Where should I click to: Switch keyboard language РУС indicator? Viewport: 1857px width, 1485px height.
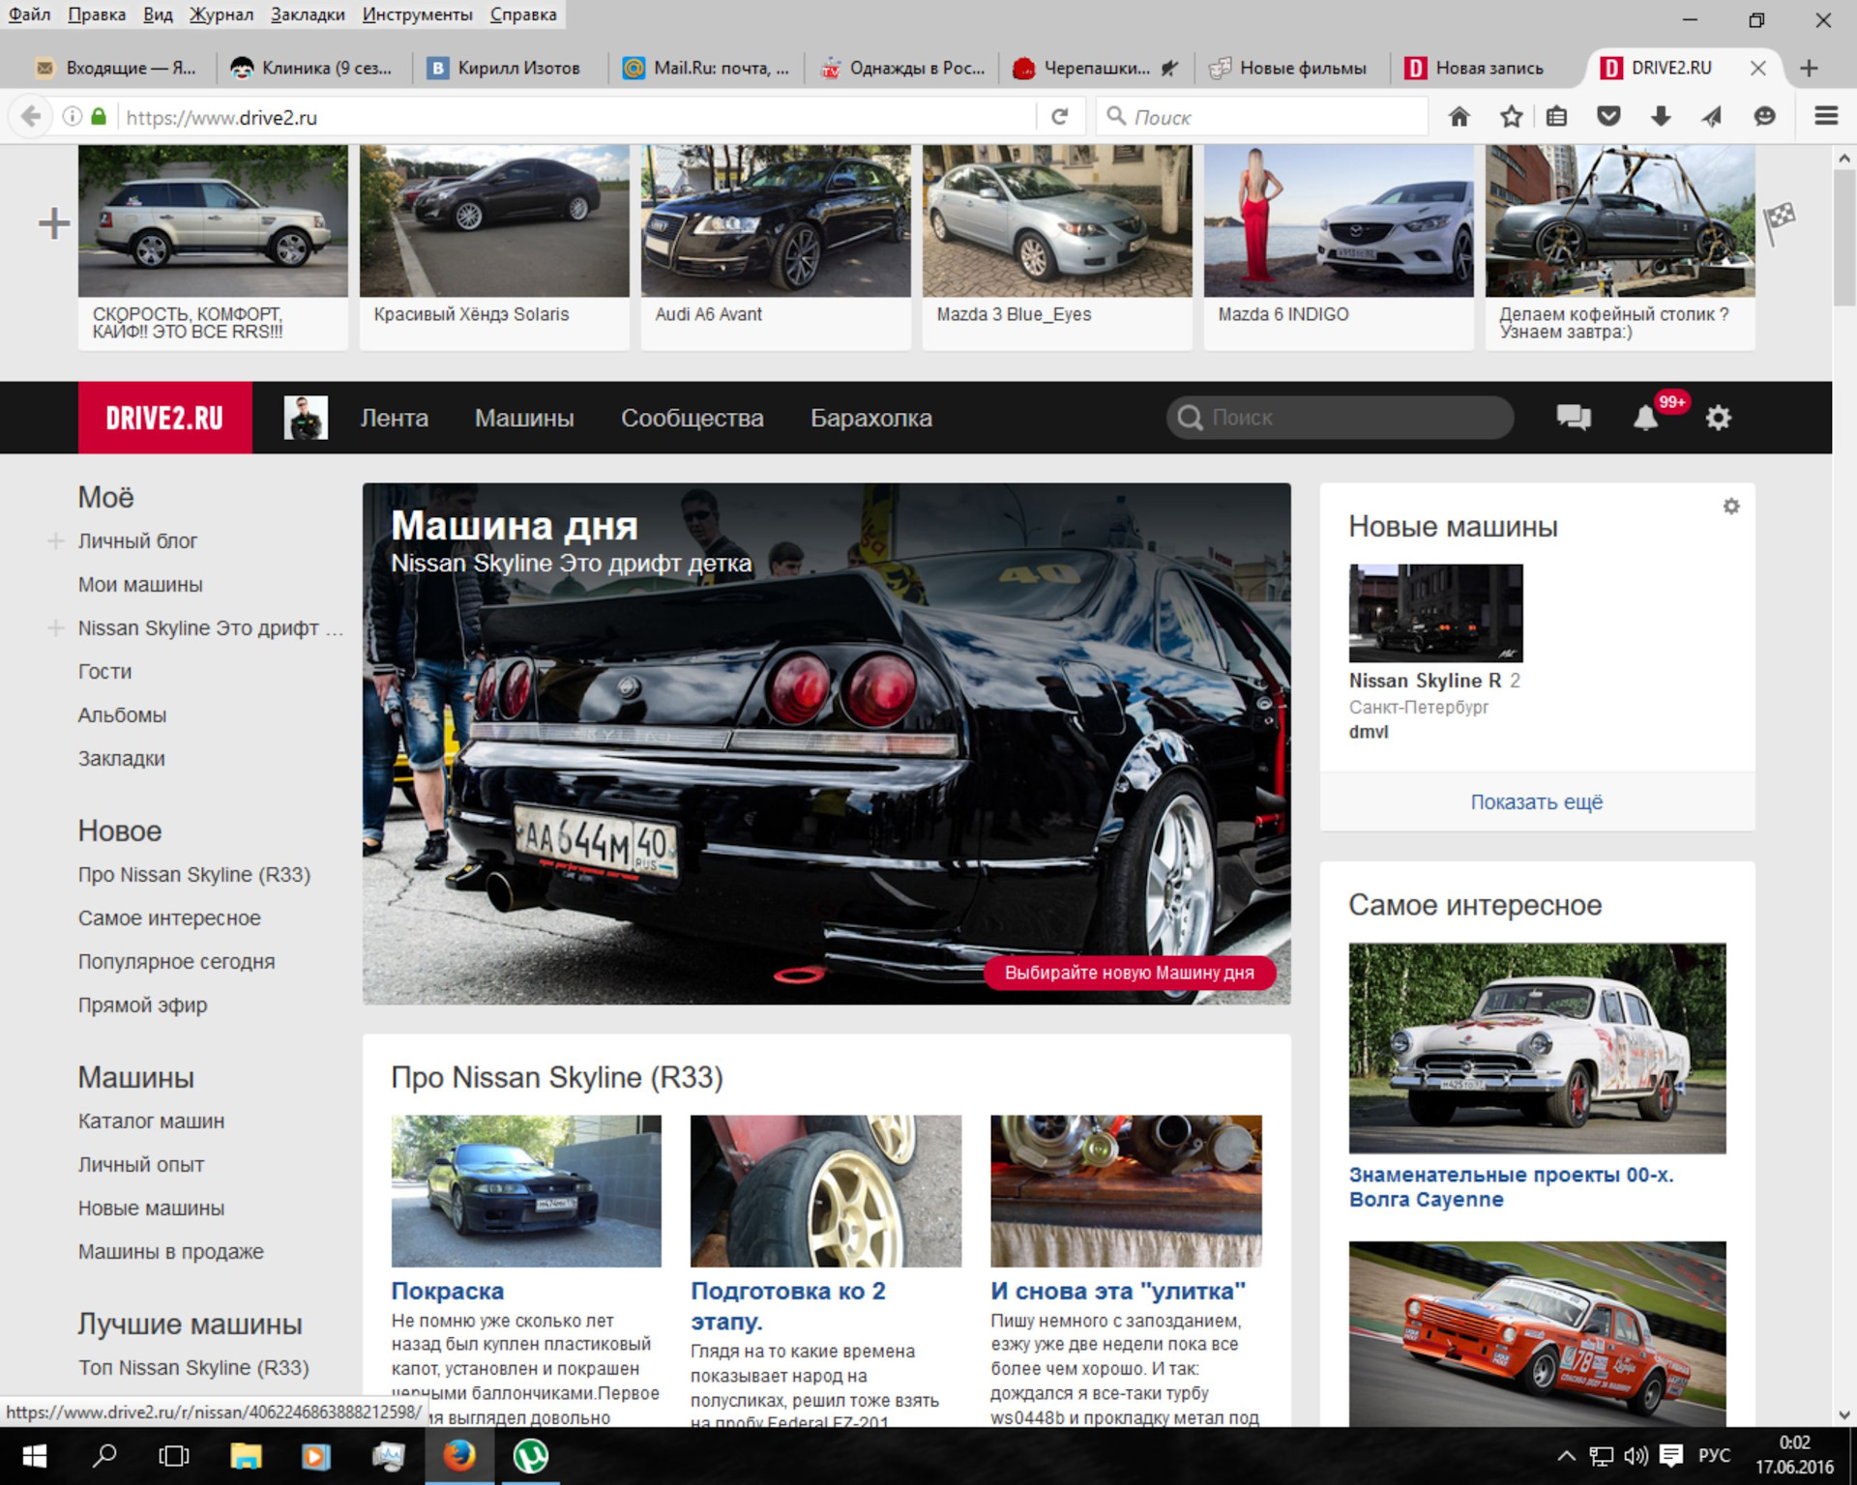tap(1714, 1456)
